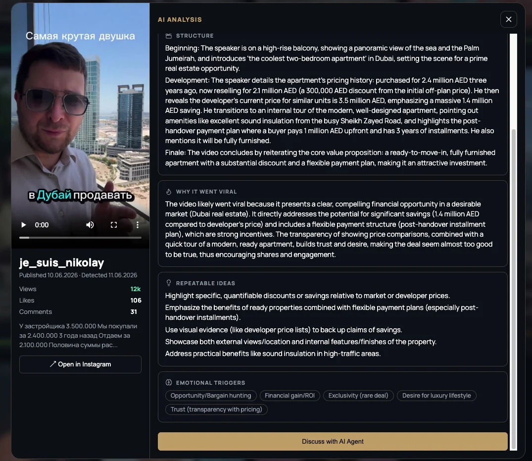The image size is (532, 461).
Task: Click the video timestamp 0:00
Action: 42,225
